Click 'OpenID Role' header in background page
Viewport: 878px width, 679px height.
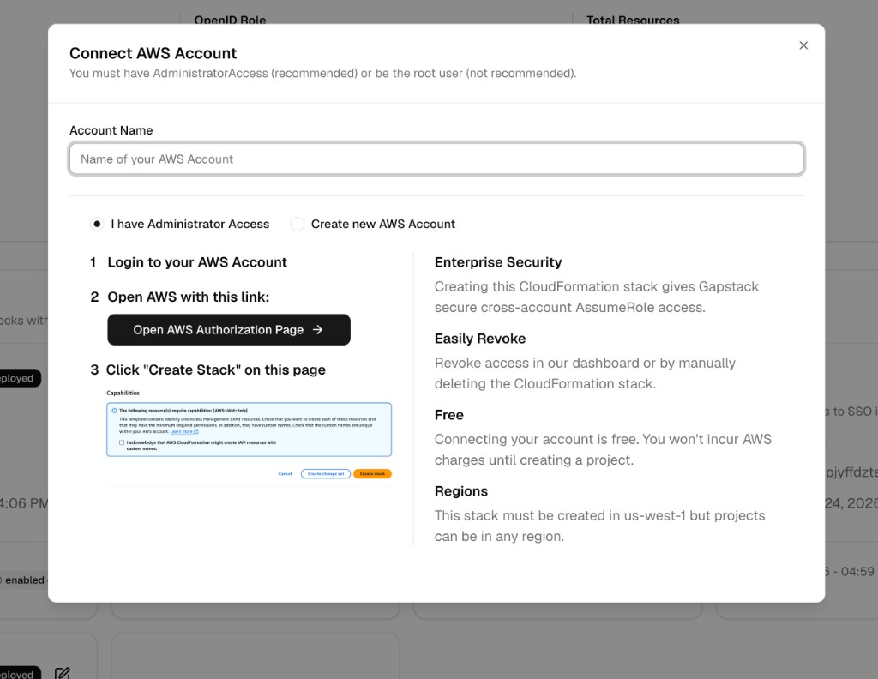point(230,21)
